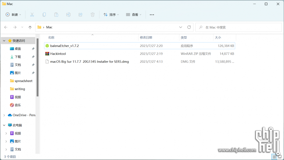Open 图片 under quick access
Image resolution: width=284 pixels, height=160 pixels.
18,73
